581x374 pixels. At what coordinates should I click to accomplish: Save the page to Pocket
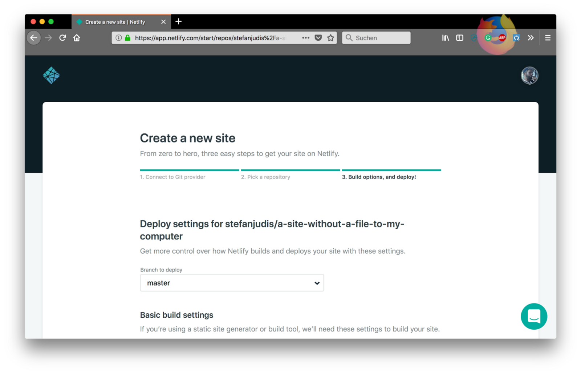coord(318,38)
